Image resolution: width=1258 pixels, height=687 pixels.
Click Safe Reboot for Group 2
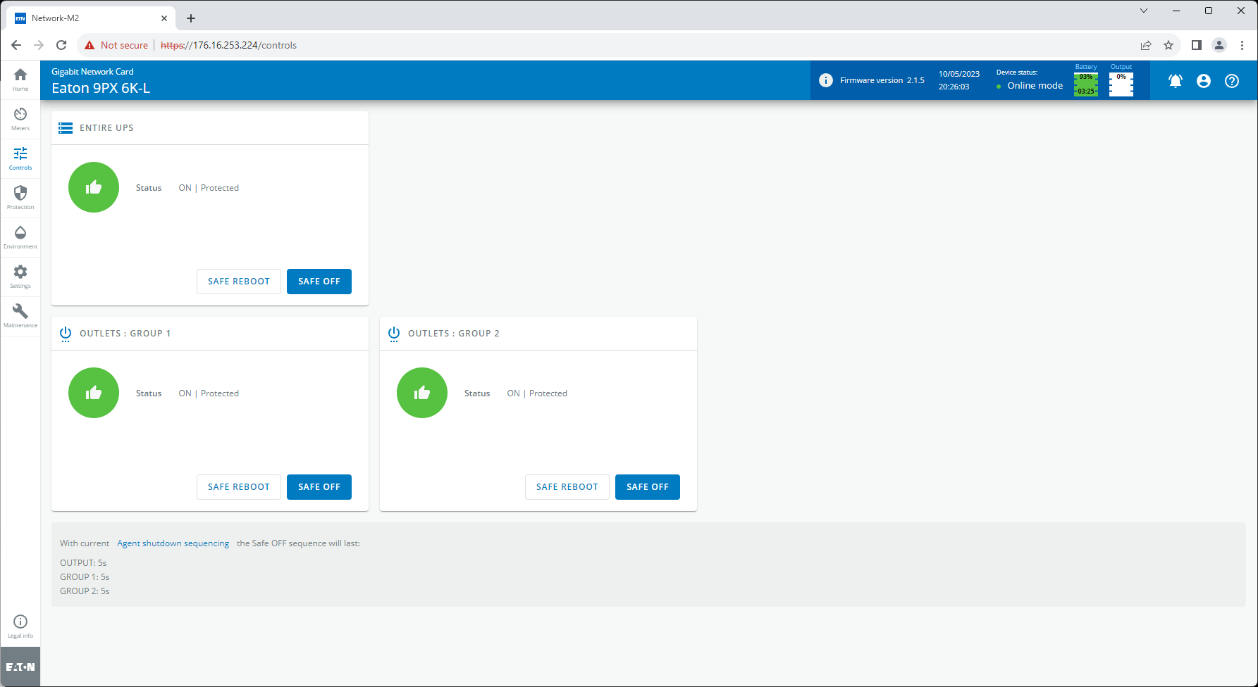tap(567, 487)
